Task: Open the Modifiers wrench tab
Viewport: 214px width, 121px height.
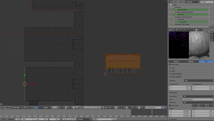Action: point(189,30)
